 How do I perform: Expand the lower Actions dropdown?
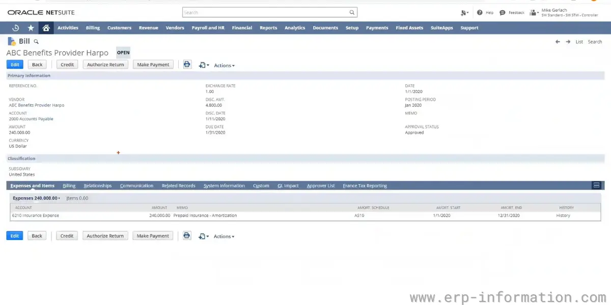224,236
